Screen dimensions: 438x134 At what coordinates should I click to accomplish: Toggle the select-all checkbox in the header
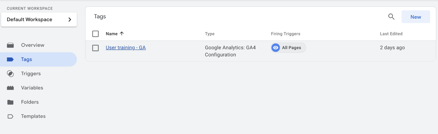click(x=96, y=34)
